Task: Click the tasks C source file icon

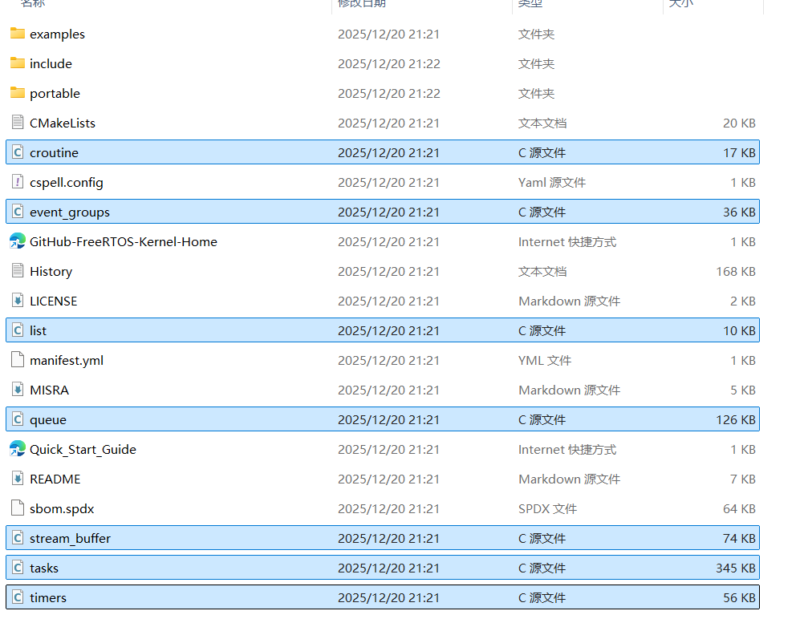Action: pos(18,567)
